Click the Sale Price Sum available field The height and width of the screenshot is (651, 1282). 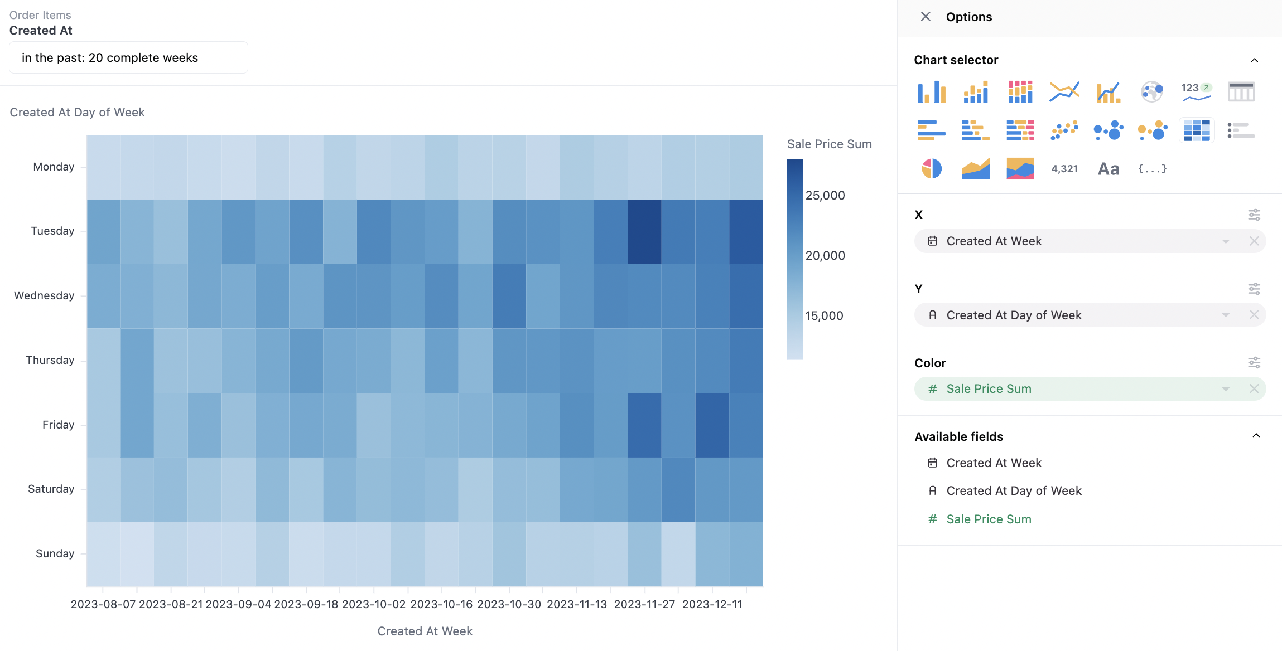(989, 519)
